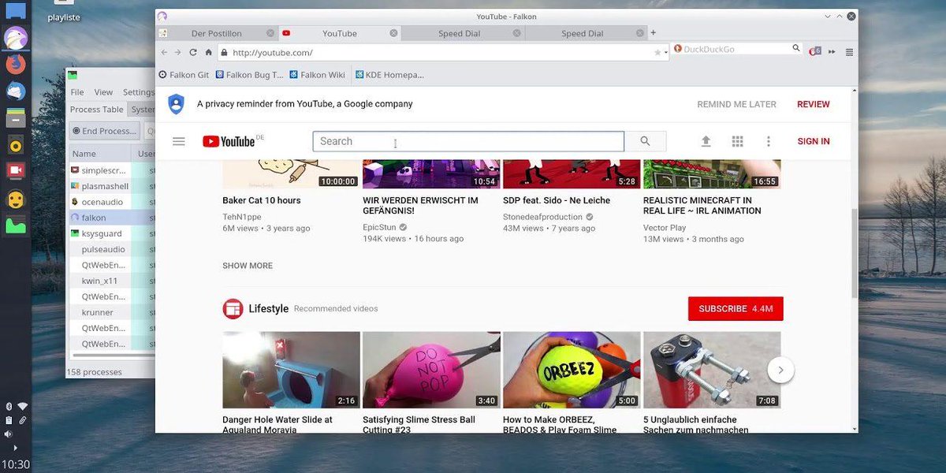Click the Lifestyle channel avatar icon

[233, 308]
